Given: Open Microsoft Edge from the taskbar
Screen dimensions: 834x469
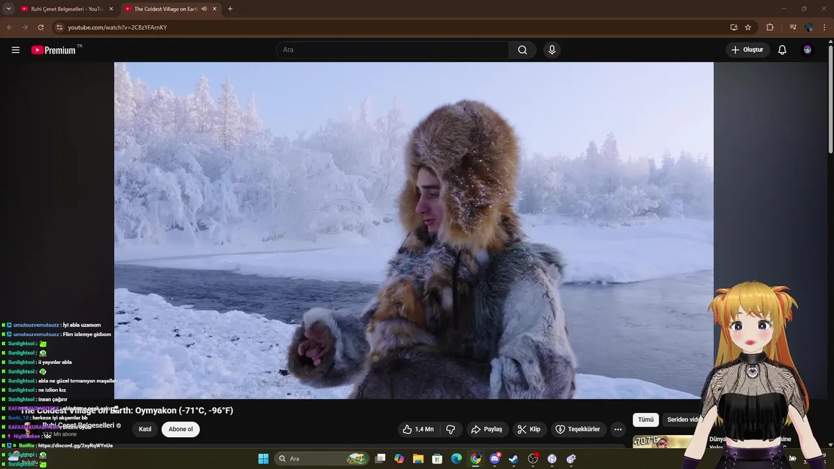Looking at the screenshot, I should point(457,459).
